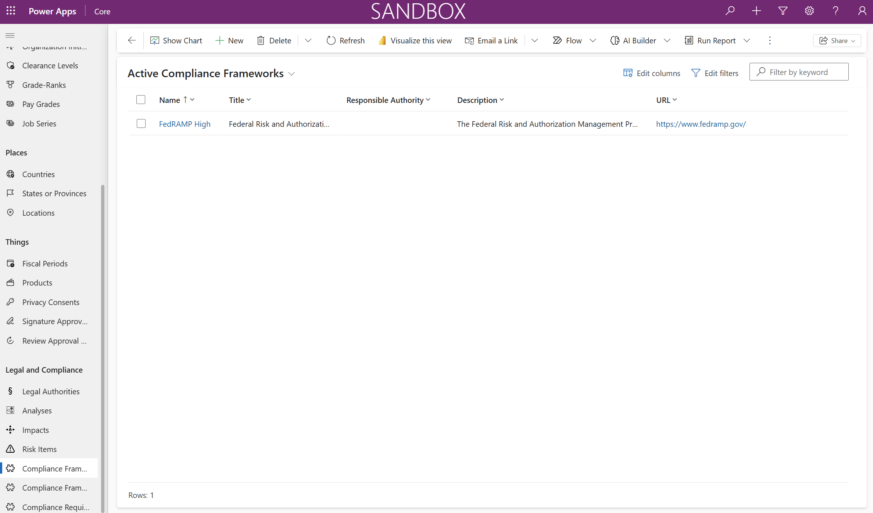Click the plus quick-create icon in top bar

[x=756, y=11]
